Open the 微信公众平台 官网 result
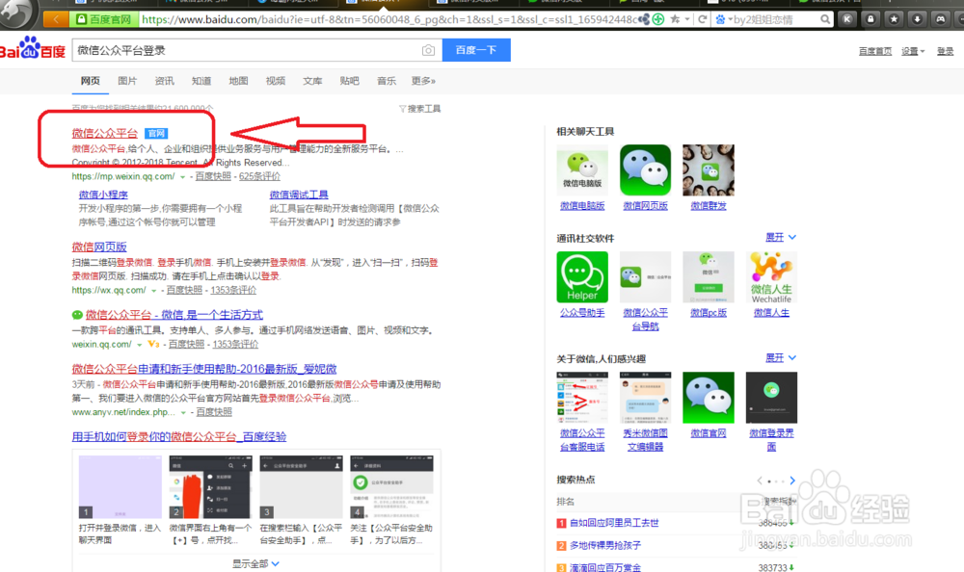The image size is (964, 572). [x=104, y=133]
